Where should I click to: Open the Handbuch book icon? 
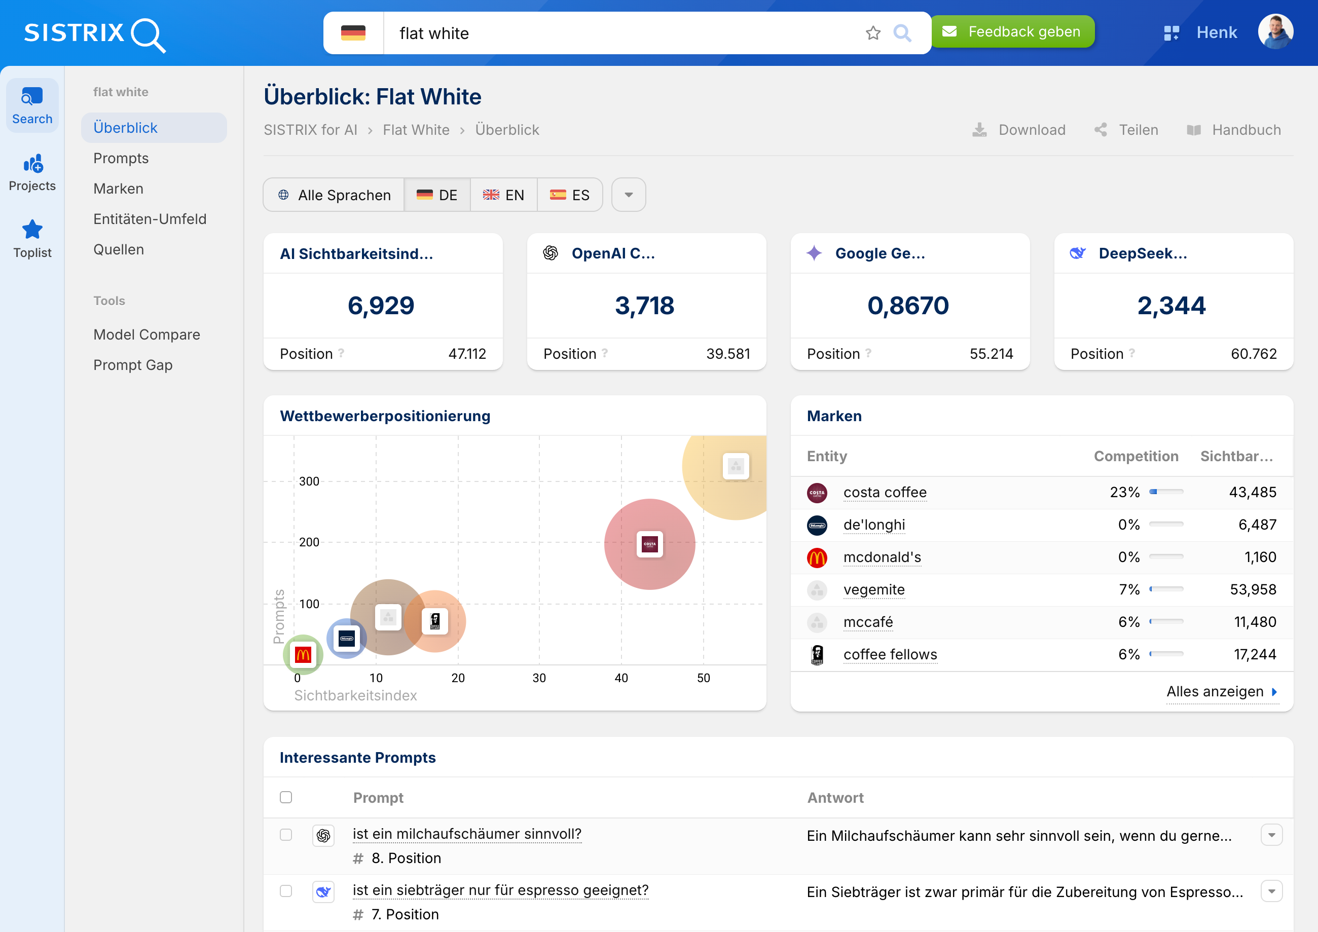[x=1193, y=130]
